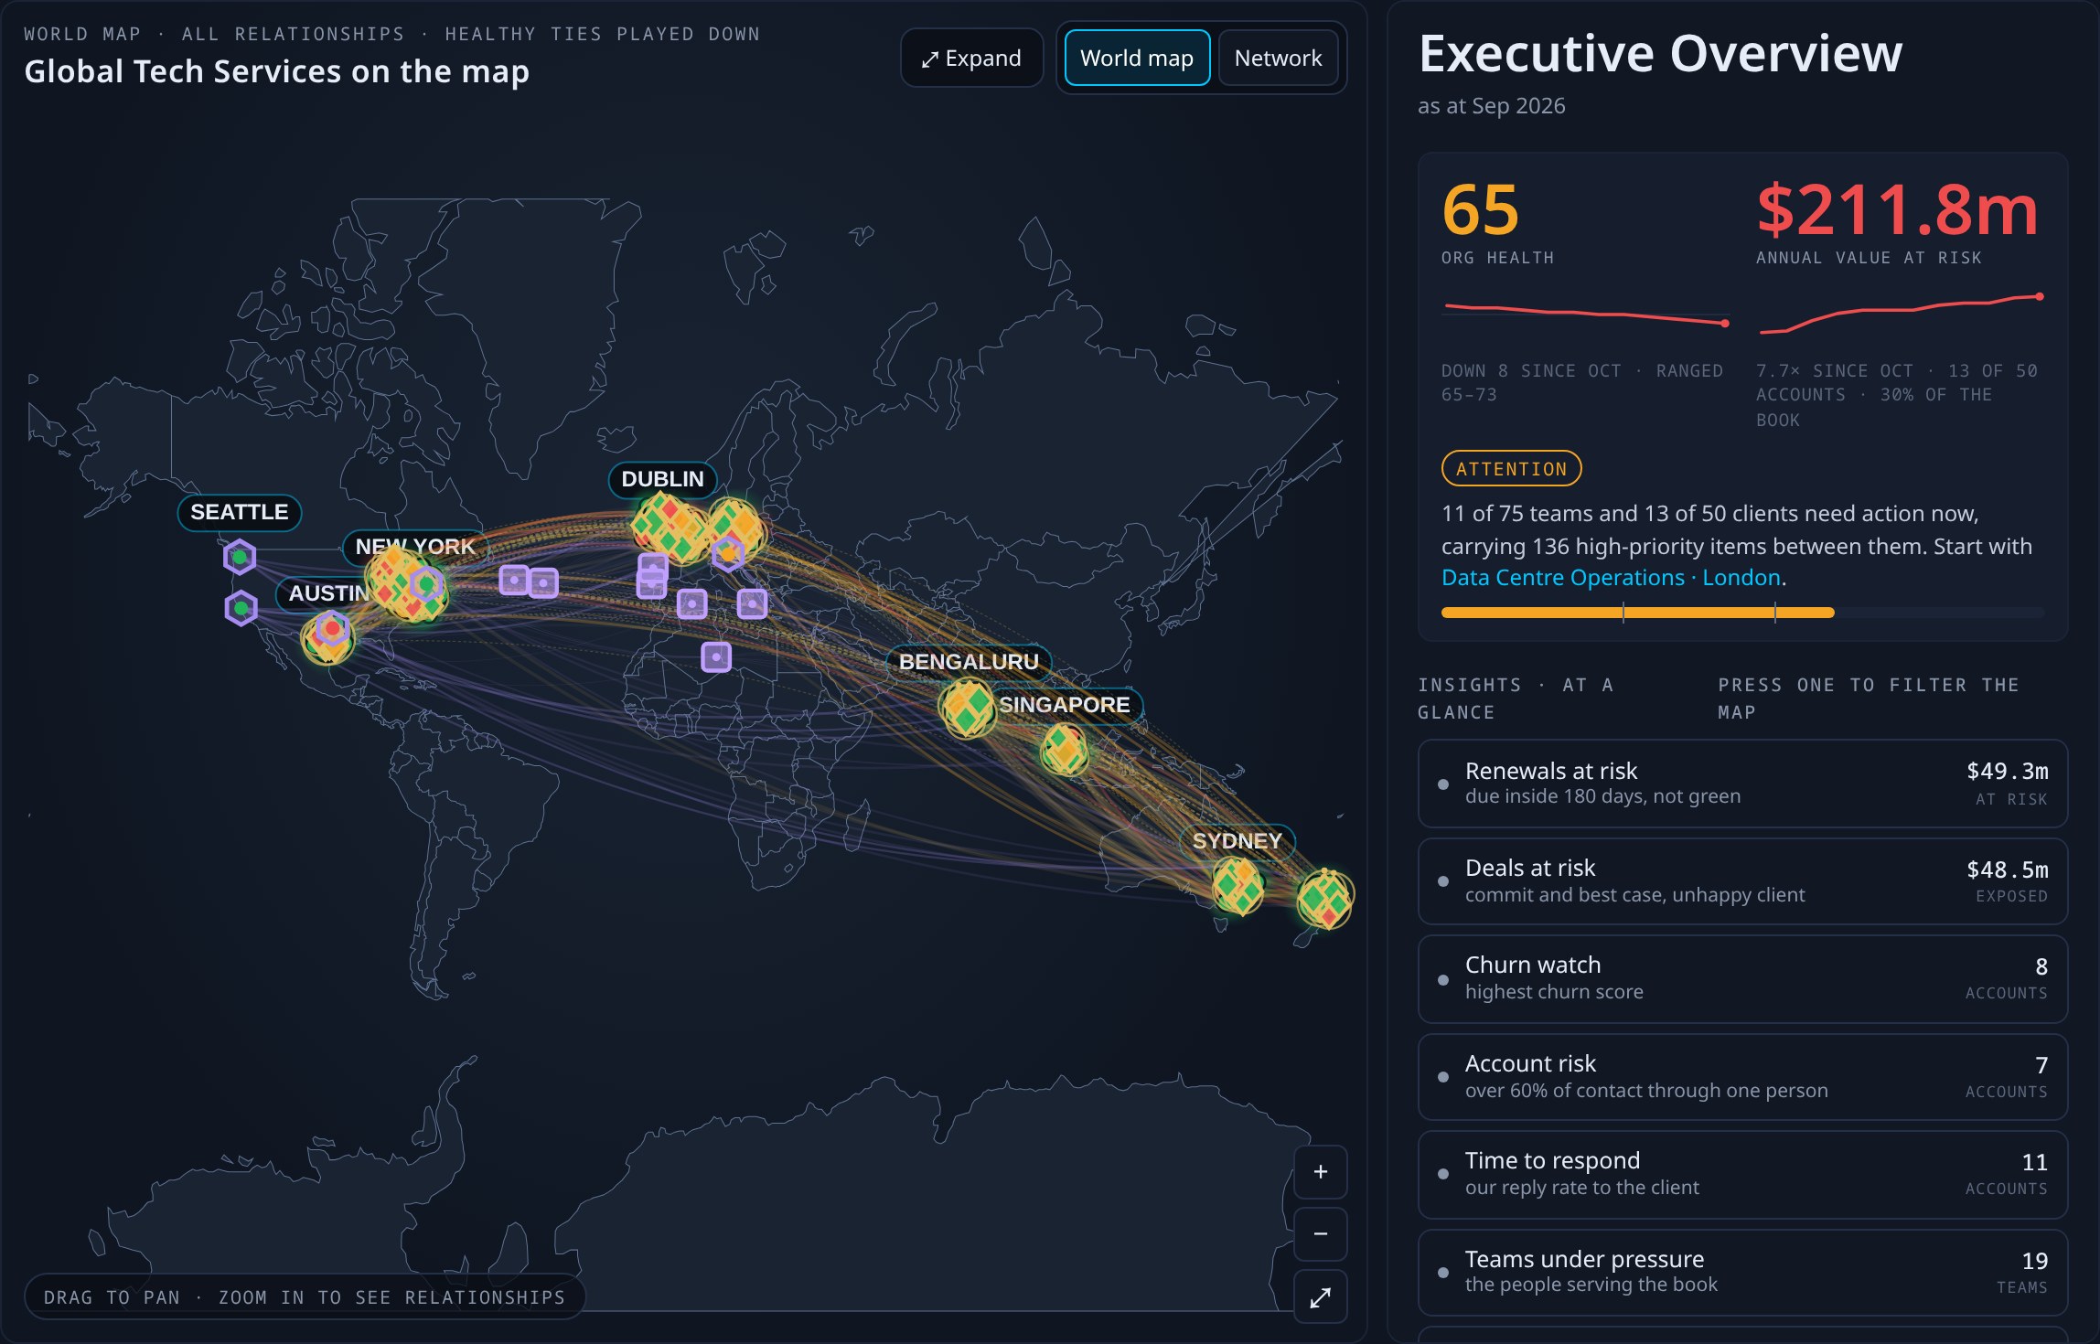Click the NEW YORK city label
This screenshot has width=2100, height=1344.
click(x=415, y=546)
